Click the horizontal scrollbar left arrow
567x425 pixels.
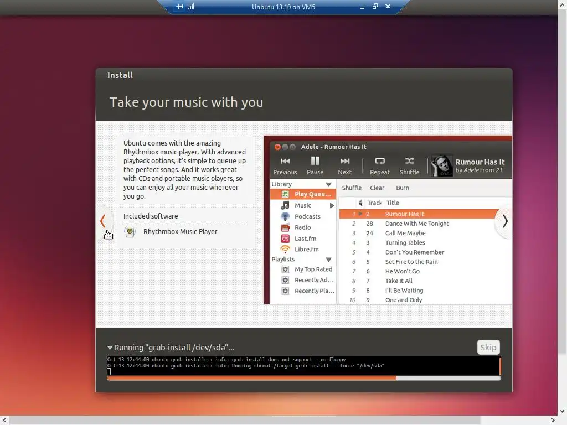pyautogui.click(x=4, y=421)
